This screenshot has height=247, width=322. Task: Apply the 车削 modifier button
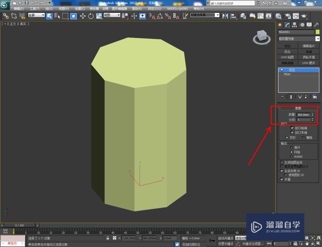point(309,51)
